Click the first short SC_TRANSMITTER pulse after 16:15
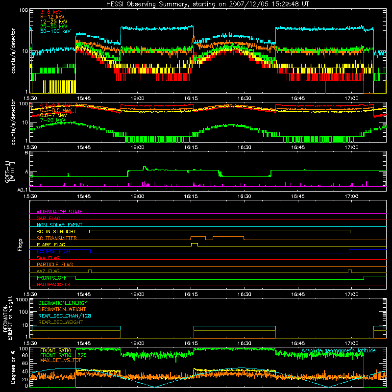 point(198,238)
